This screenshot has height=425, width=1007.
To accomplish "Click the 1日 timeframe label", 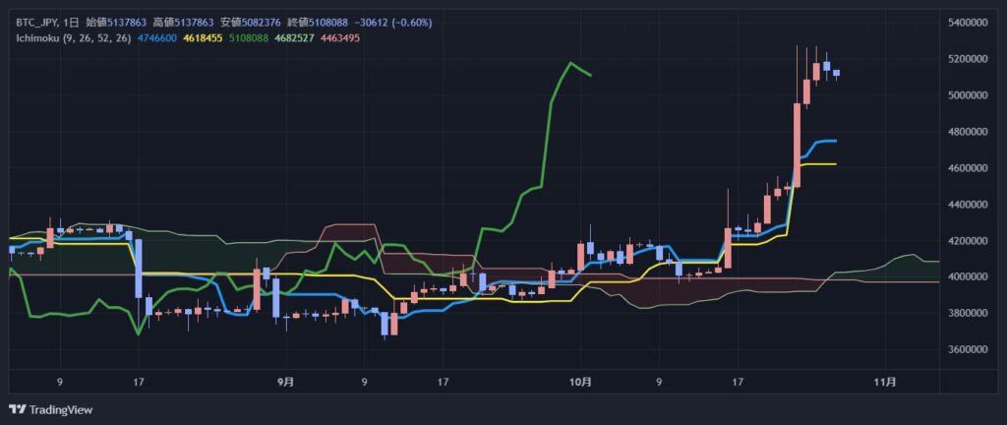I will pos(73,23).
